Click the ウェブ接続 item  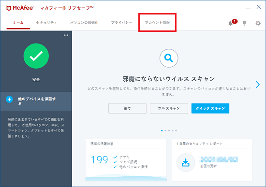click(128, 162)
